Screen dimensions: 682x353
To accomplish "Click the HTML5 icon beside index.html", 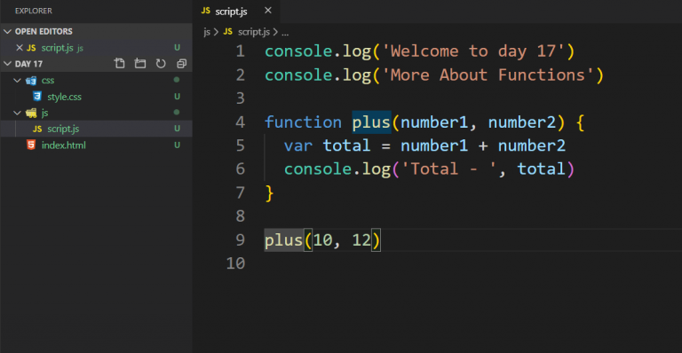I will pyautogui.click(x=31, y=145).
